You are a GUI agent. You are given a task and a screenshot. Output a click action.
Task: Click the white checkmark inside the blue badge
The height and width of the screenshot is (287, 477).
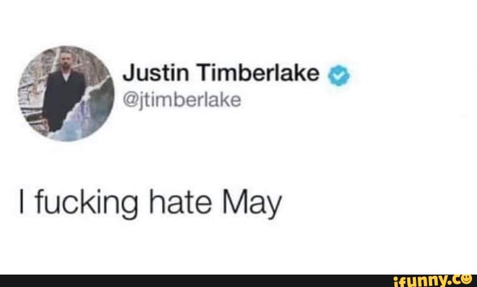click(339, 76)
